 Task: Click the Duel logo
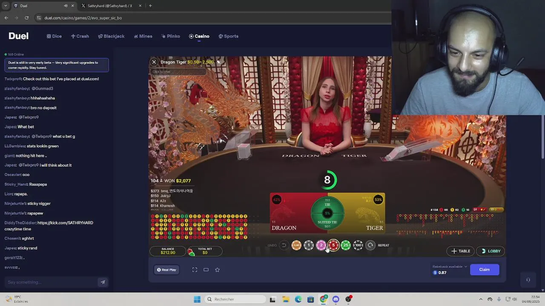click(18, 36)
